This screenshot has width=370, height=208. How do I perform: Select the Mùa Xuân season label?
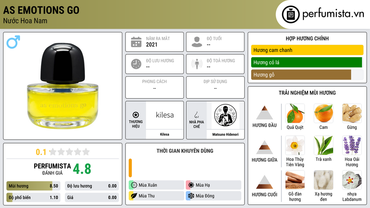pos(148,185)
